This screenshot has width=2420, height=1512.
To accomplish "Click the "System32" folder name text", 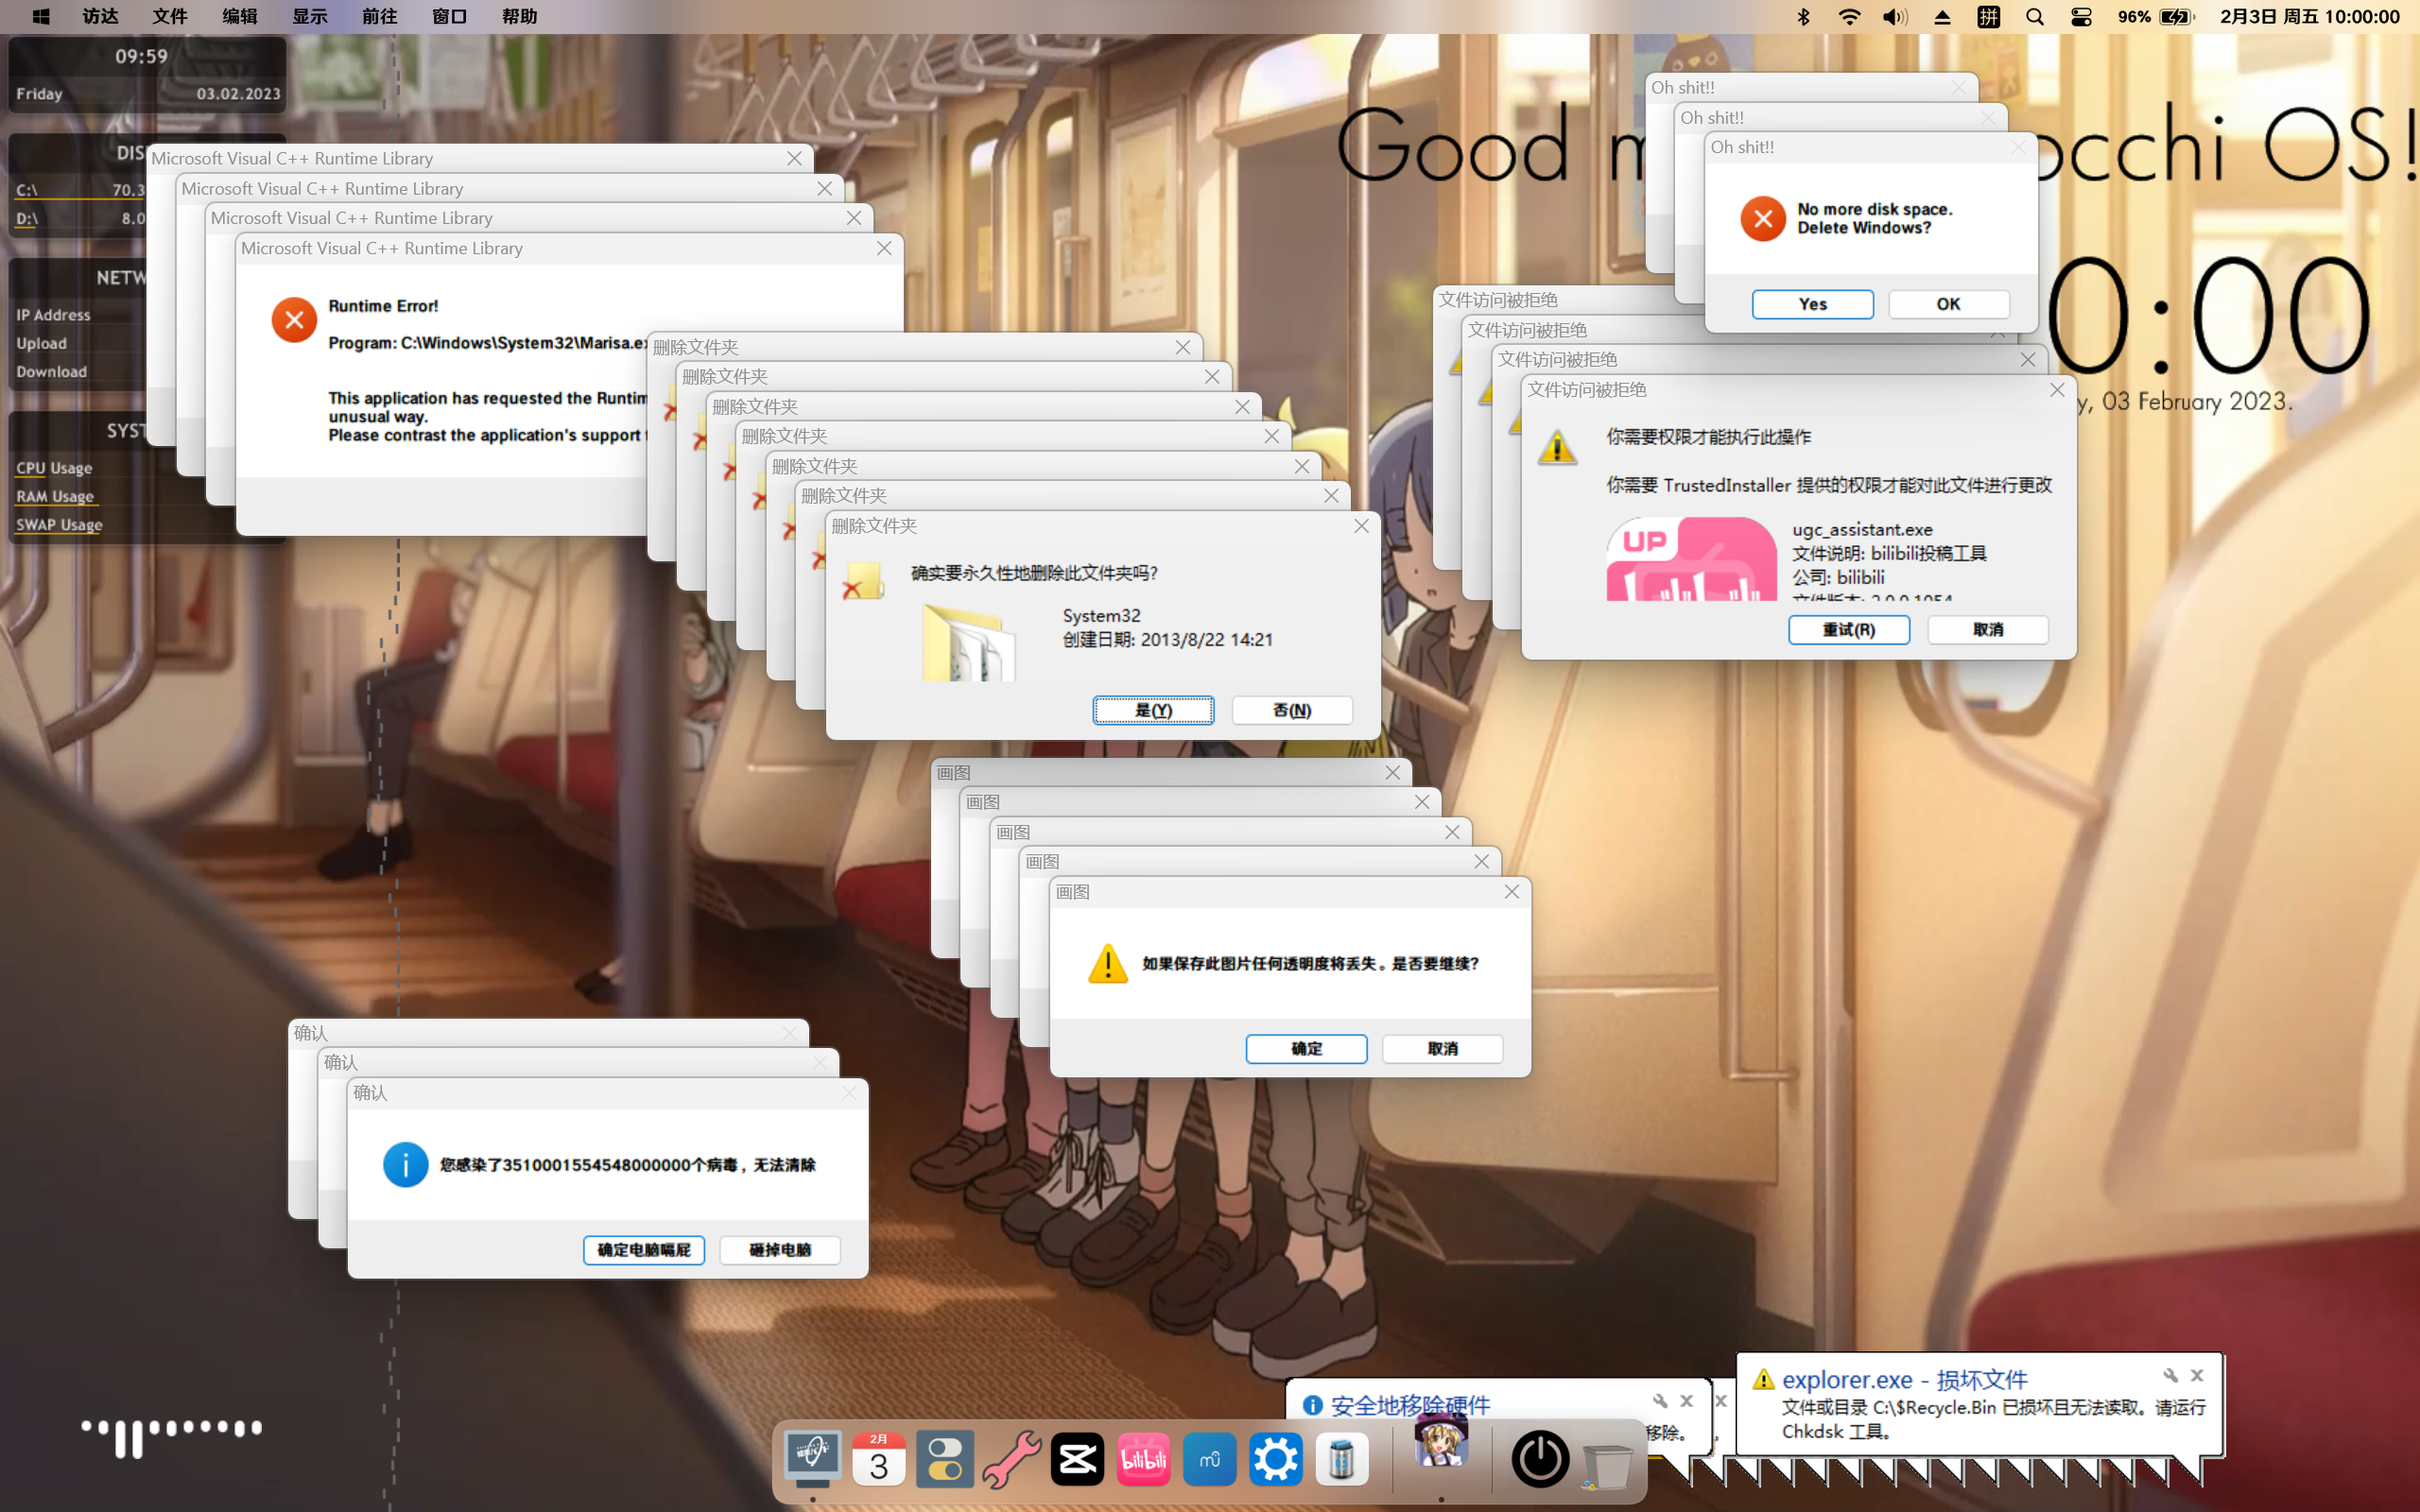I will pos(1101,616).
